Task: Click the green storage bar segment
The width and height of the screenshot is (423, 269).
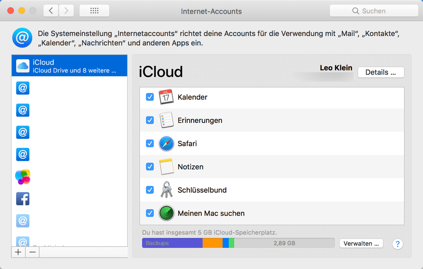Action: 231,243
